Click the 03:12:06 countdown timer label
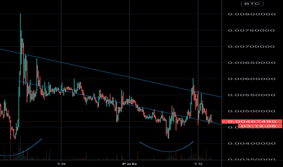Image resolution: width=283 pixels, height=167 pixels. tap(260, 126)
